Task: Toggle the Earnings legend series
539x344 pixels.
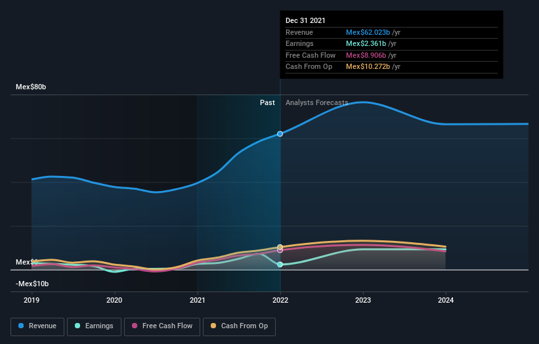Action: pos(94,326)
